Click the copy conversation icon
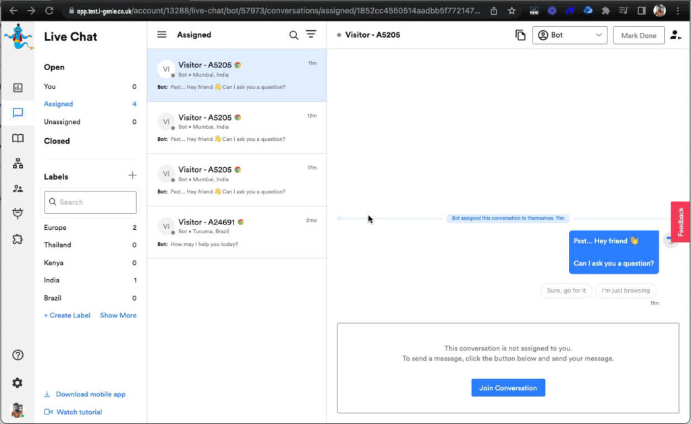Viewport: 691px width, 424px height. pos(520,35)
